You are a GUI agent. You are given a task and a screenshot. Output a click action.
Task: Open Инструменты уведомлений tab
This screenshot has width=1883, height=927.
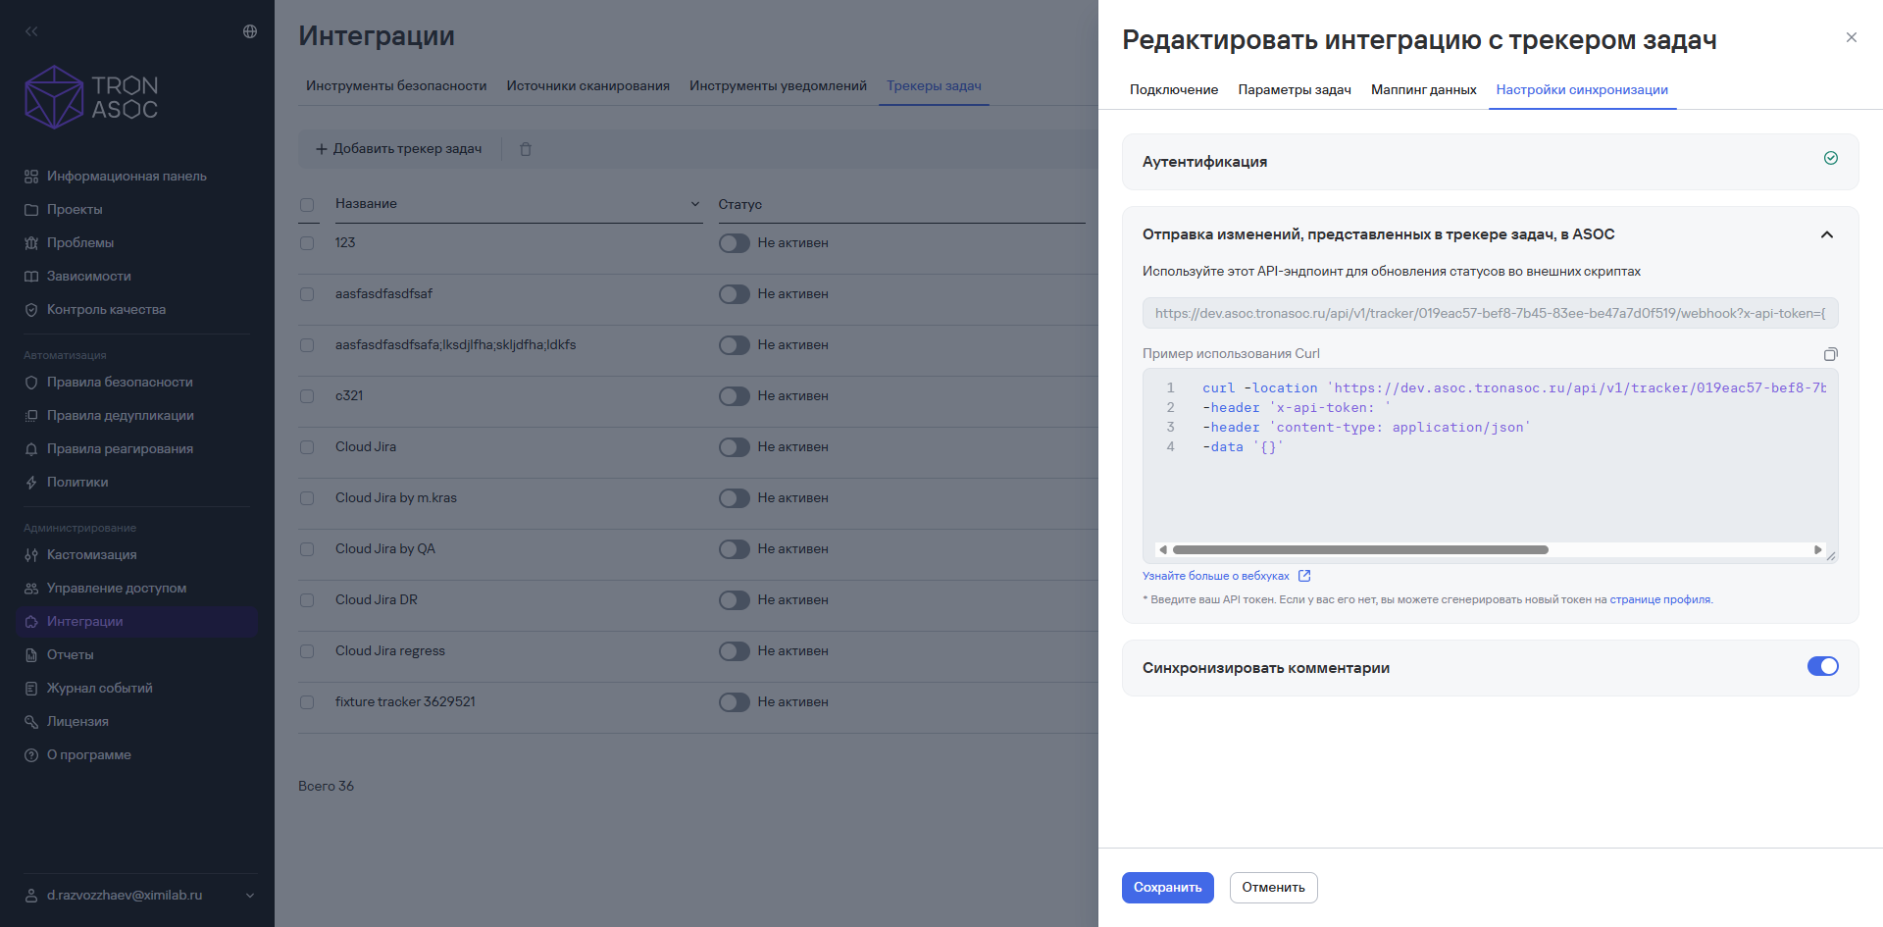click(778, 86)
